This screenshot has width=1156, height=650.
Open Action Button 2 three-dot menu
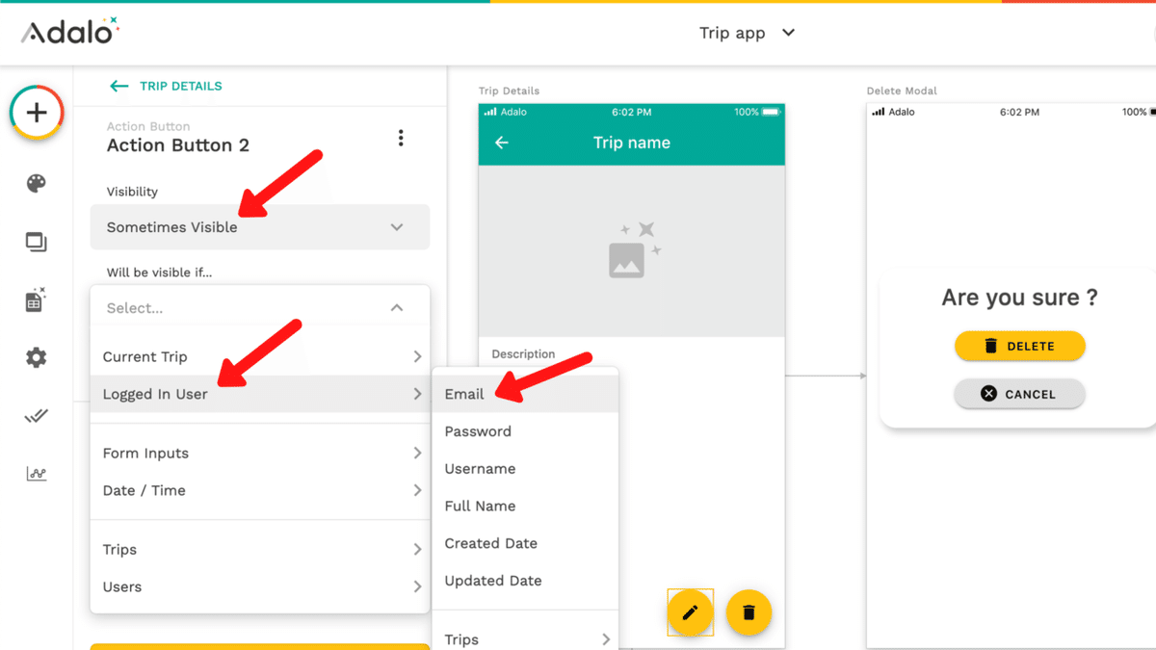click(x=401, y=138)
